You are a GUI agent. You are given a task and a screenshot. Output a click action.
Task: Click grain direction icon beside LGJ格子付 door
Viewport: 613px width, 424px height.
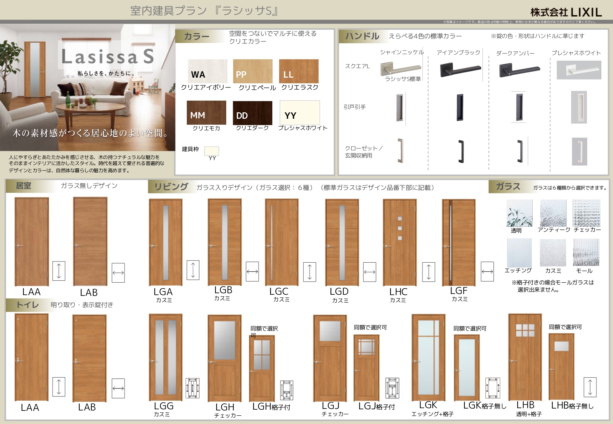tap(392, 388)
